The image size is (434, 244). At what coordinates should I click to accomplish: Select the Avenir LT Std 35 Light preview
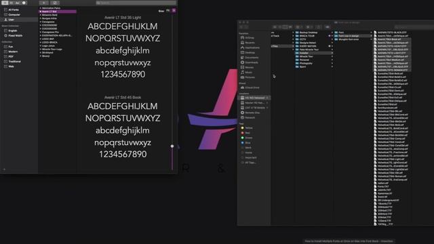click(x=123, y=18)
